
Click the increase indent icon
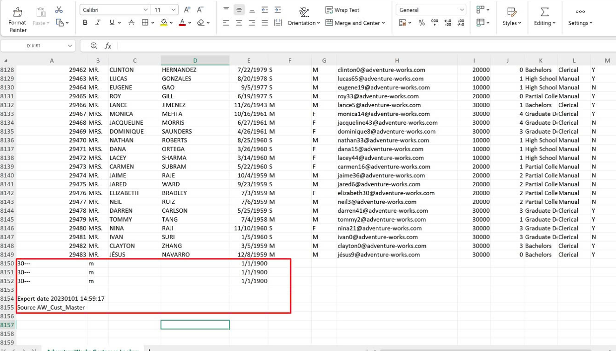pos(278,10)
